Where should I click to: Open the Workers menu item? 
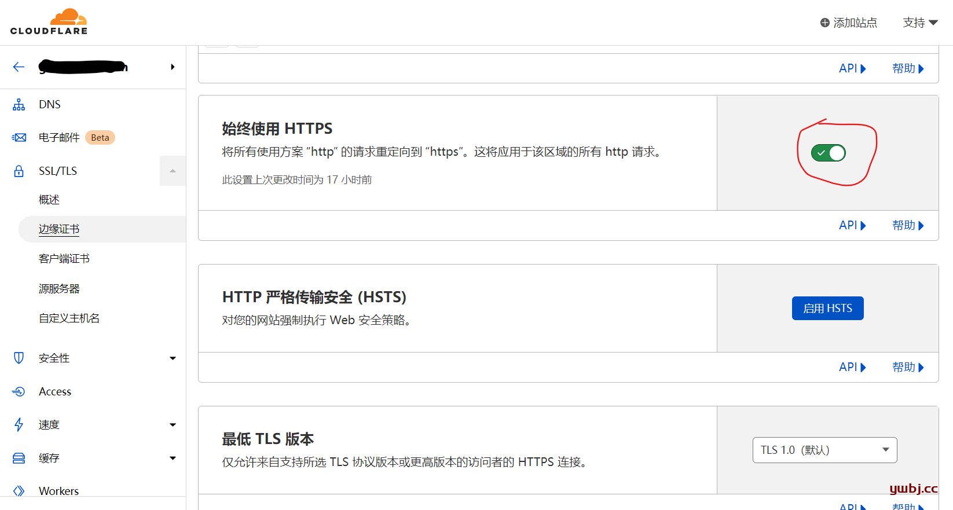tap(58, 491)
